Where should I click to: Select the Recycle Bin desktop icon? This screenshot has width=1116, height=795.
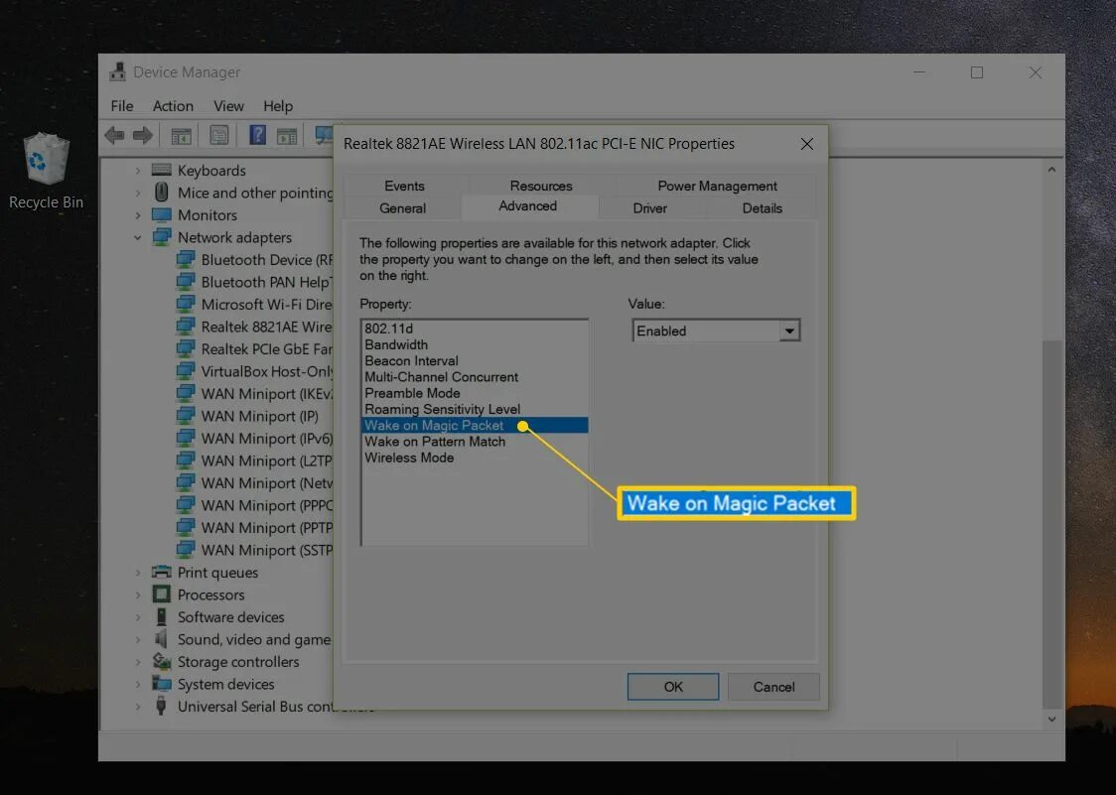(x=47, y=172)
